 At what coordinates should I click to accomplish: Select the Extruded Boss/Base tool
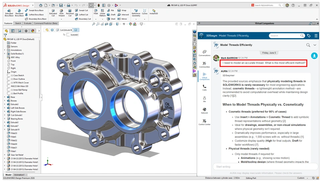[x=9, y=13]
